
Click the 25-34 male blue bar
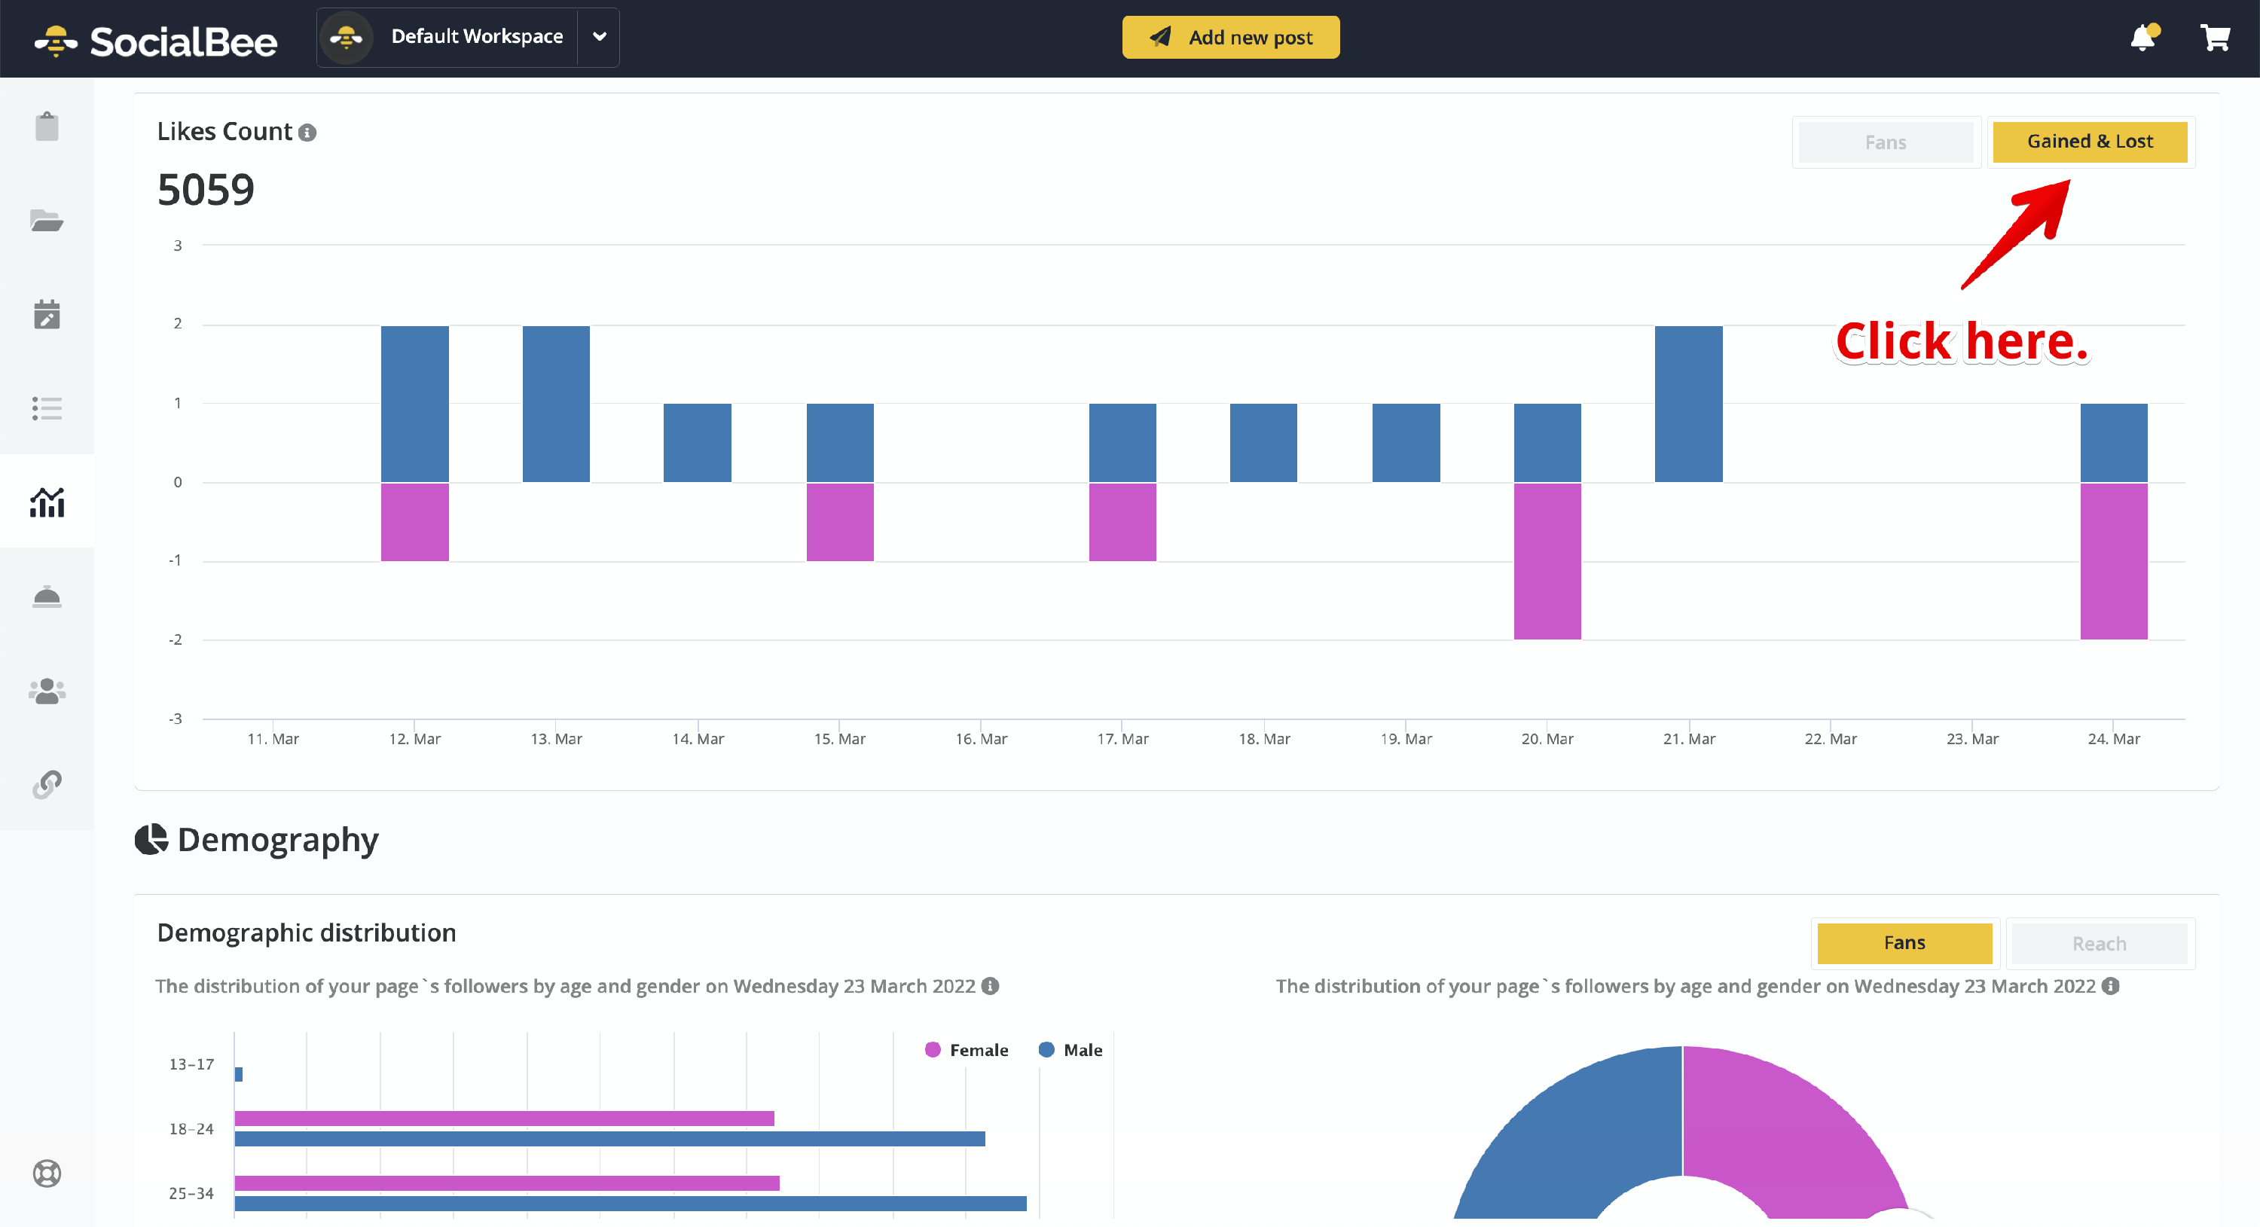[x=631, y=1204]
